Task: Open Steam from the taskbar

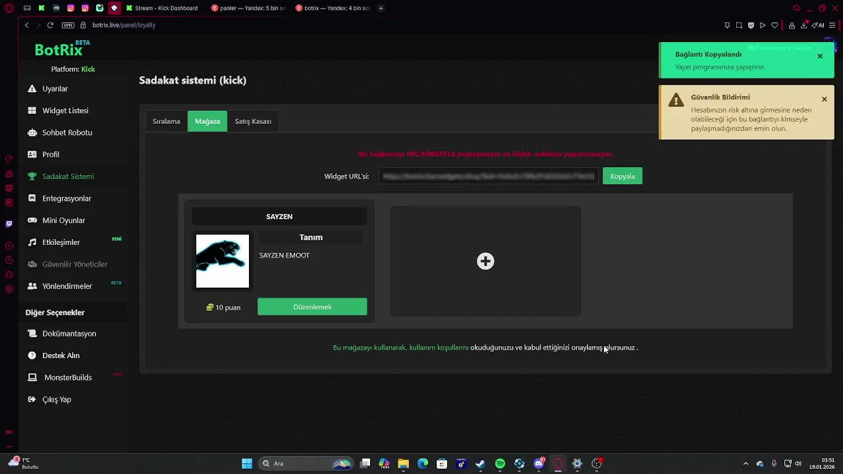Action: click(480, 463)
